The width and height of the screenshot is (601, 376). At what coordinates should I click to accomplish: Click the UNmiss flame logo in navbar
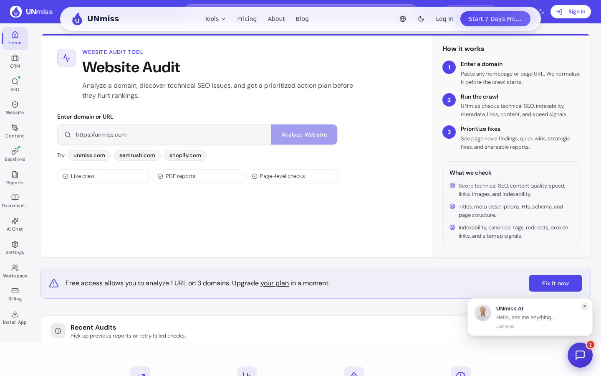click(77, 19)
